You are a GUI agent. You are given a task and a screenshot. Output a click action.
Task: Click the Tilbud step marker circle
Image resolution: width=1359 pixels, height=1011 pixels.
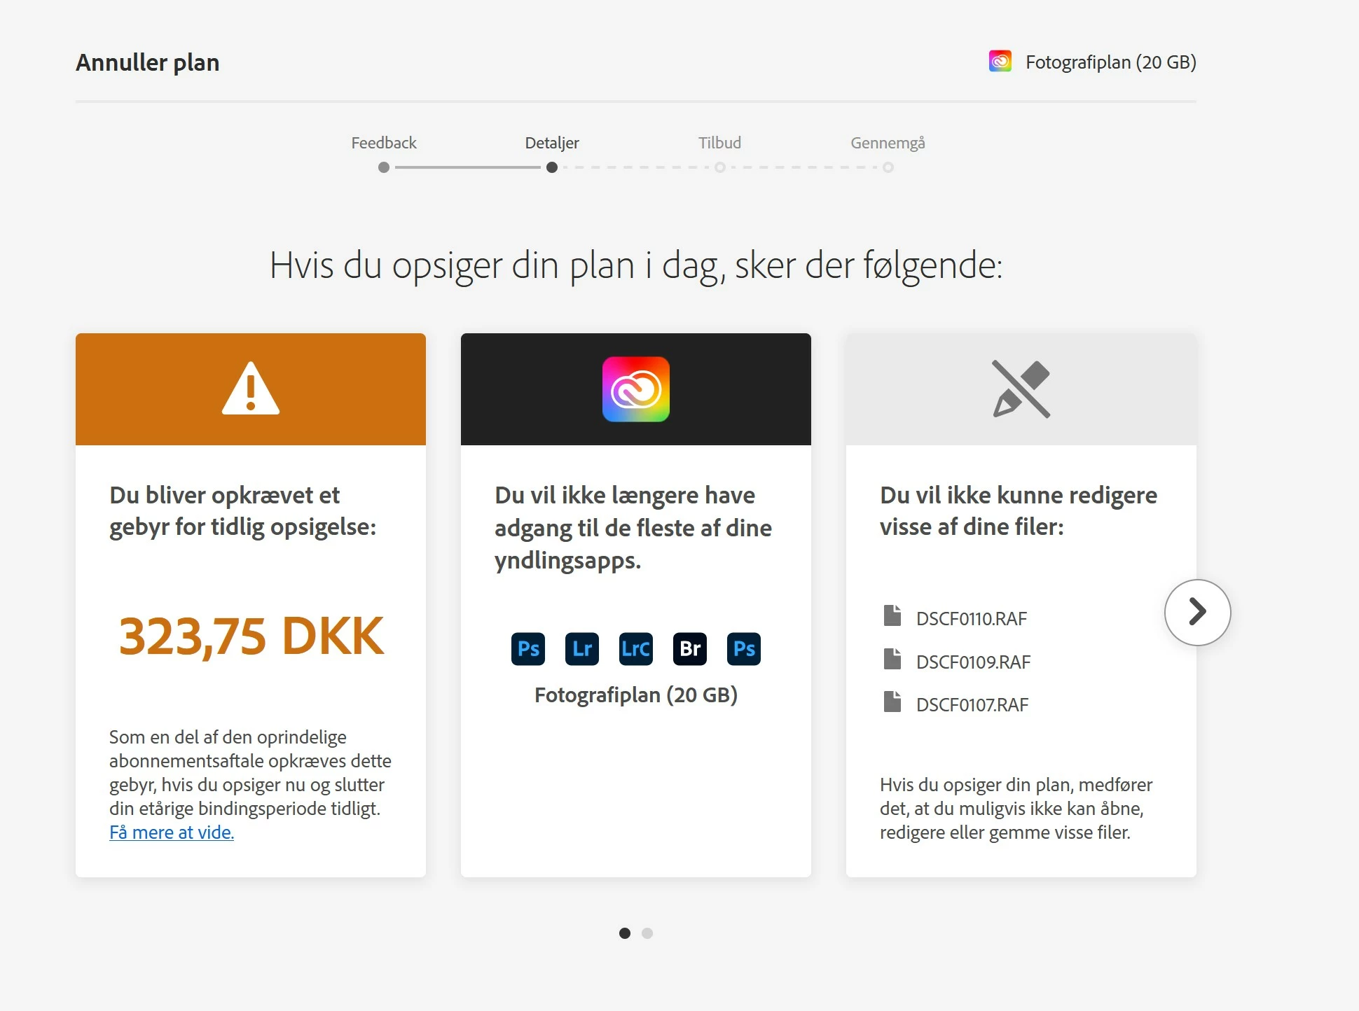(x=720, y=167)
